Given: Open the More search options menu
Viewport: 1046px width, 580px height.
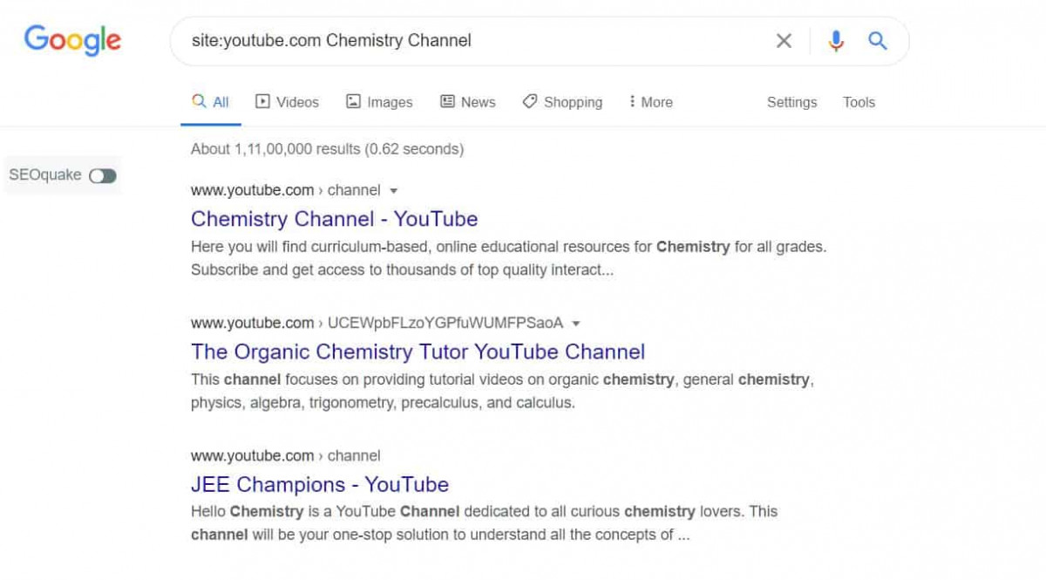Looking at the screenshot, I should (649, 102).
